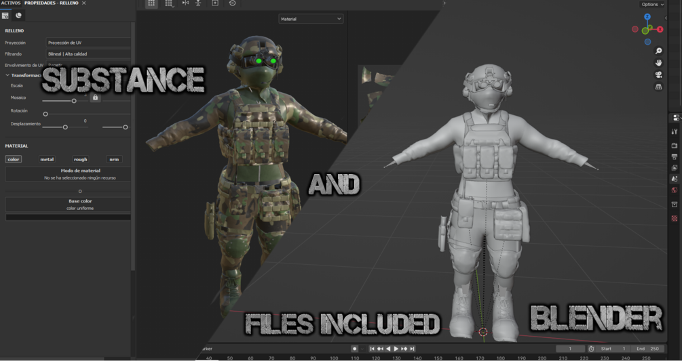Click the second Desplazamiento slider handle

click(126, 127)
